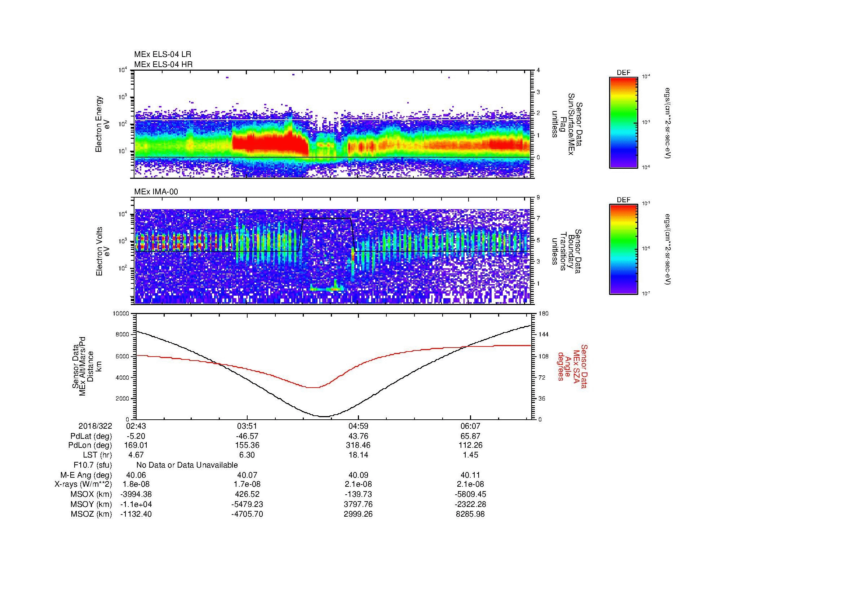Screen dimensions: 843x596
Task: Select the MSOX value "-3994.38"
Action: click(x=136, y=495)
